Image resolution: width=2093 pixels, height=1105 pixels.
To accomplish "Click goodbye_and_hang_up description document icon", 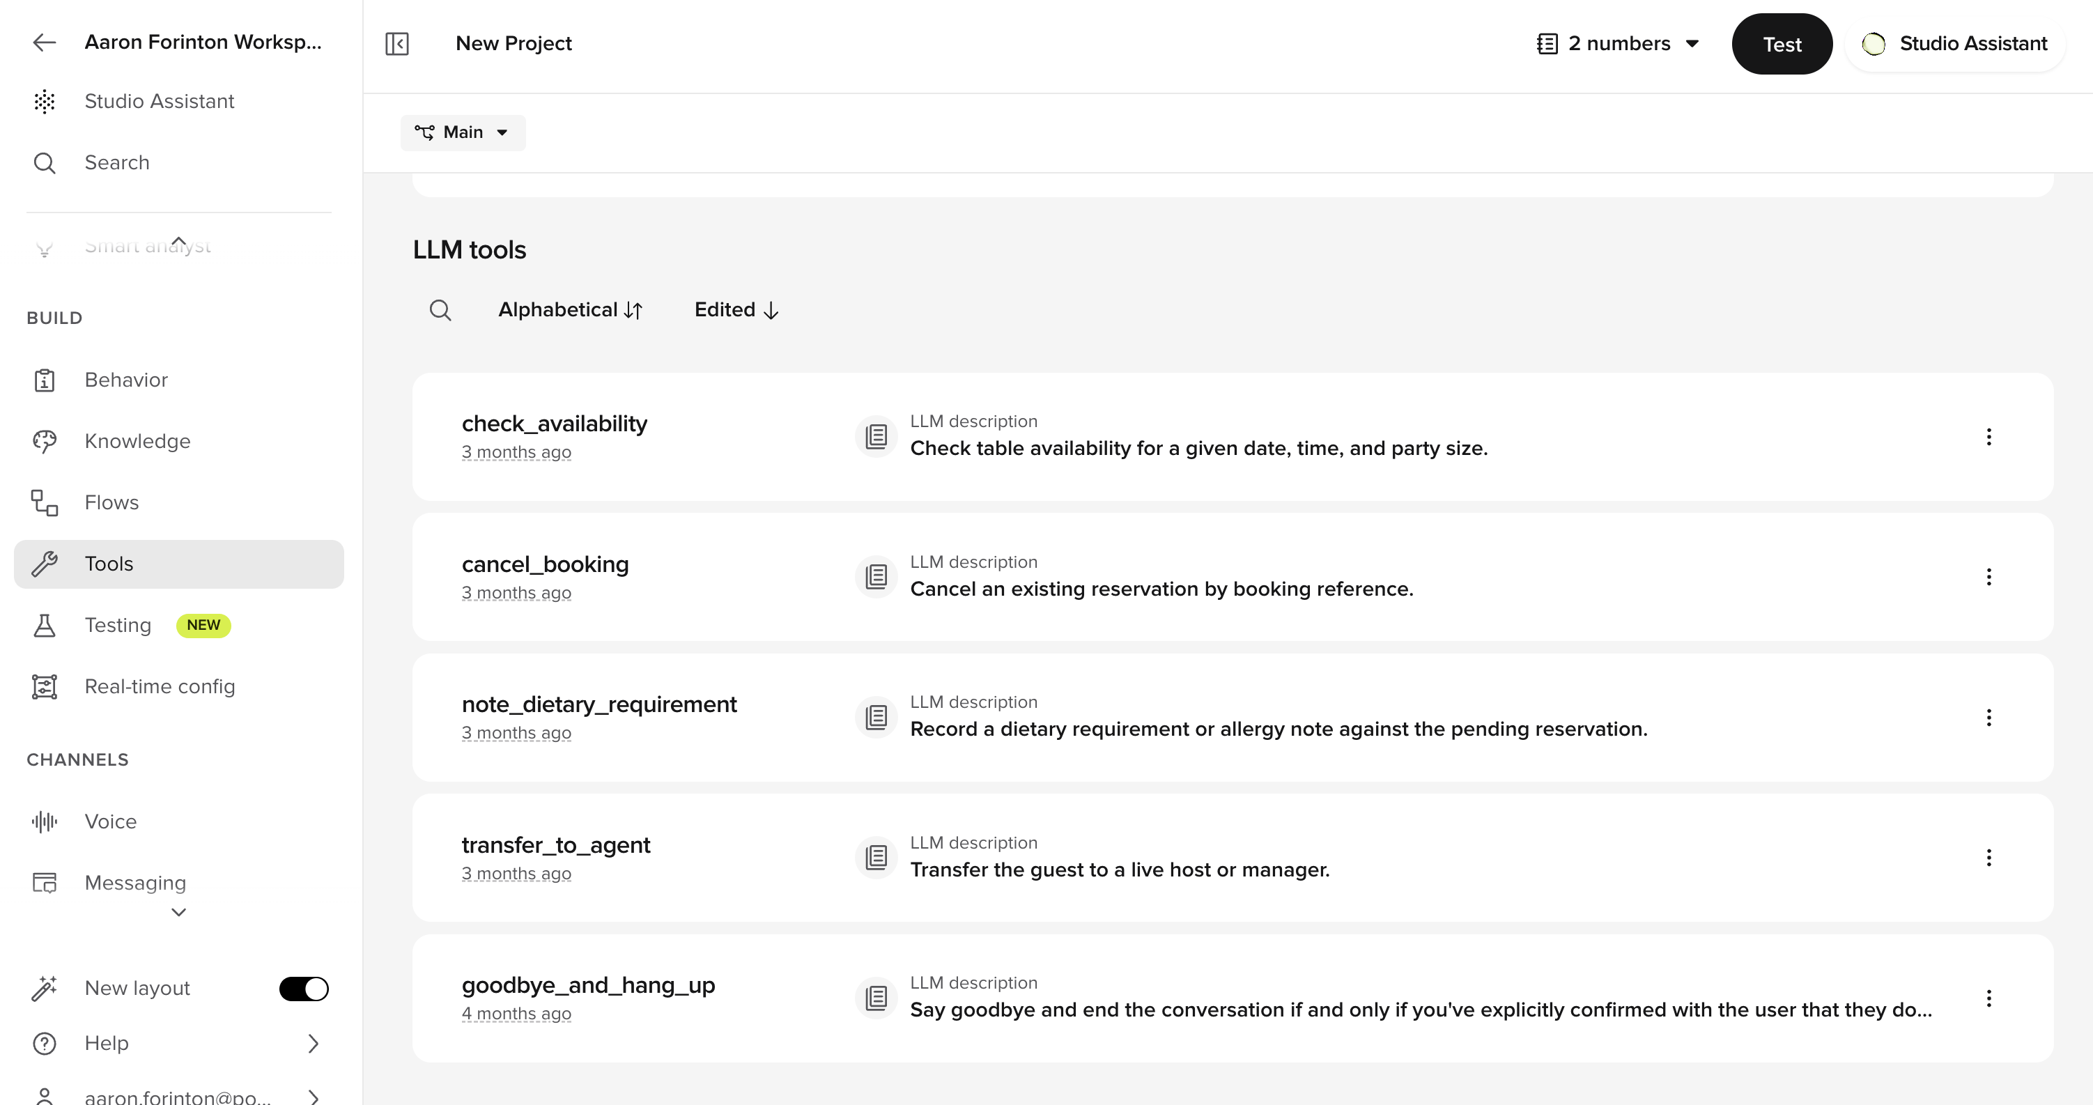I will pyautogui.click(x=876, y=998).
